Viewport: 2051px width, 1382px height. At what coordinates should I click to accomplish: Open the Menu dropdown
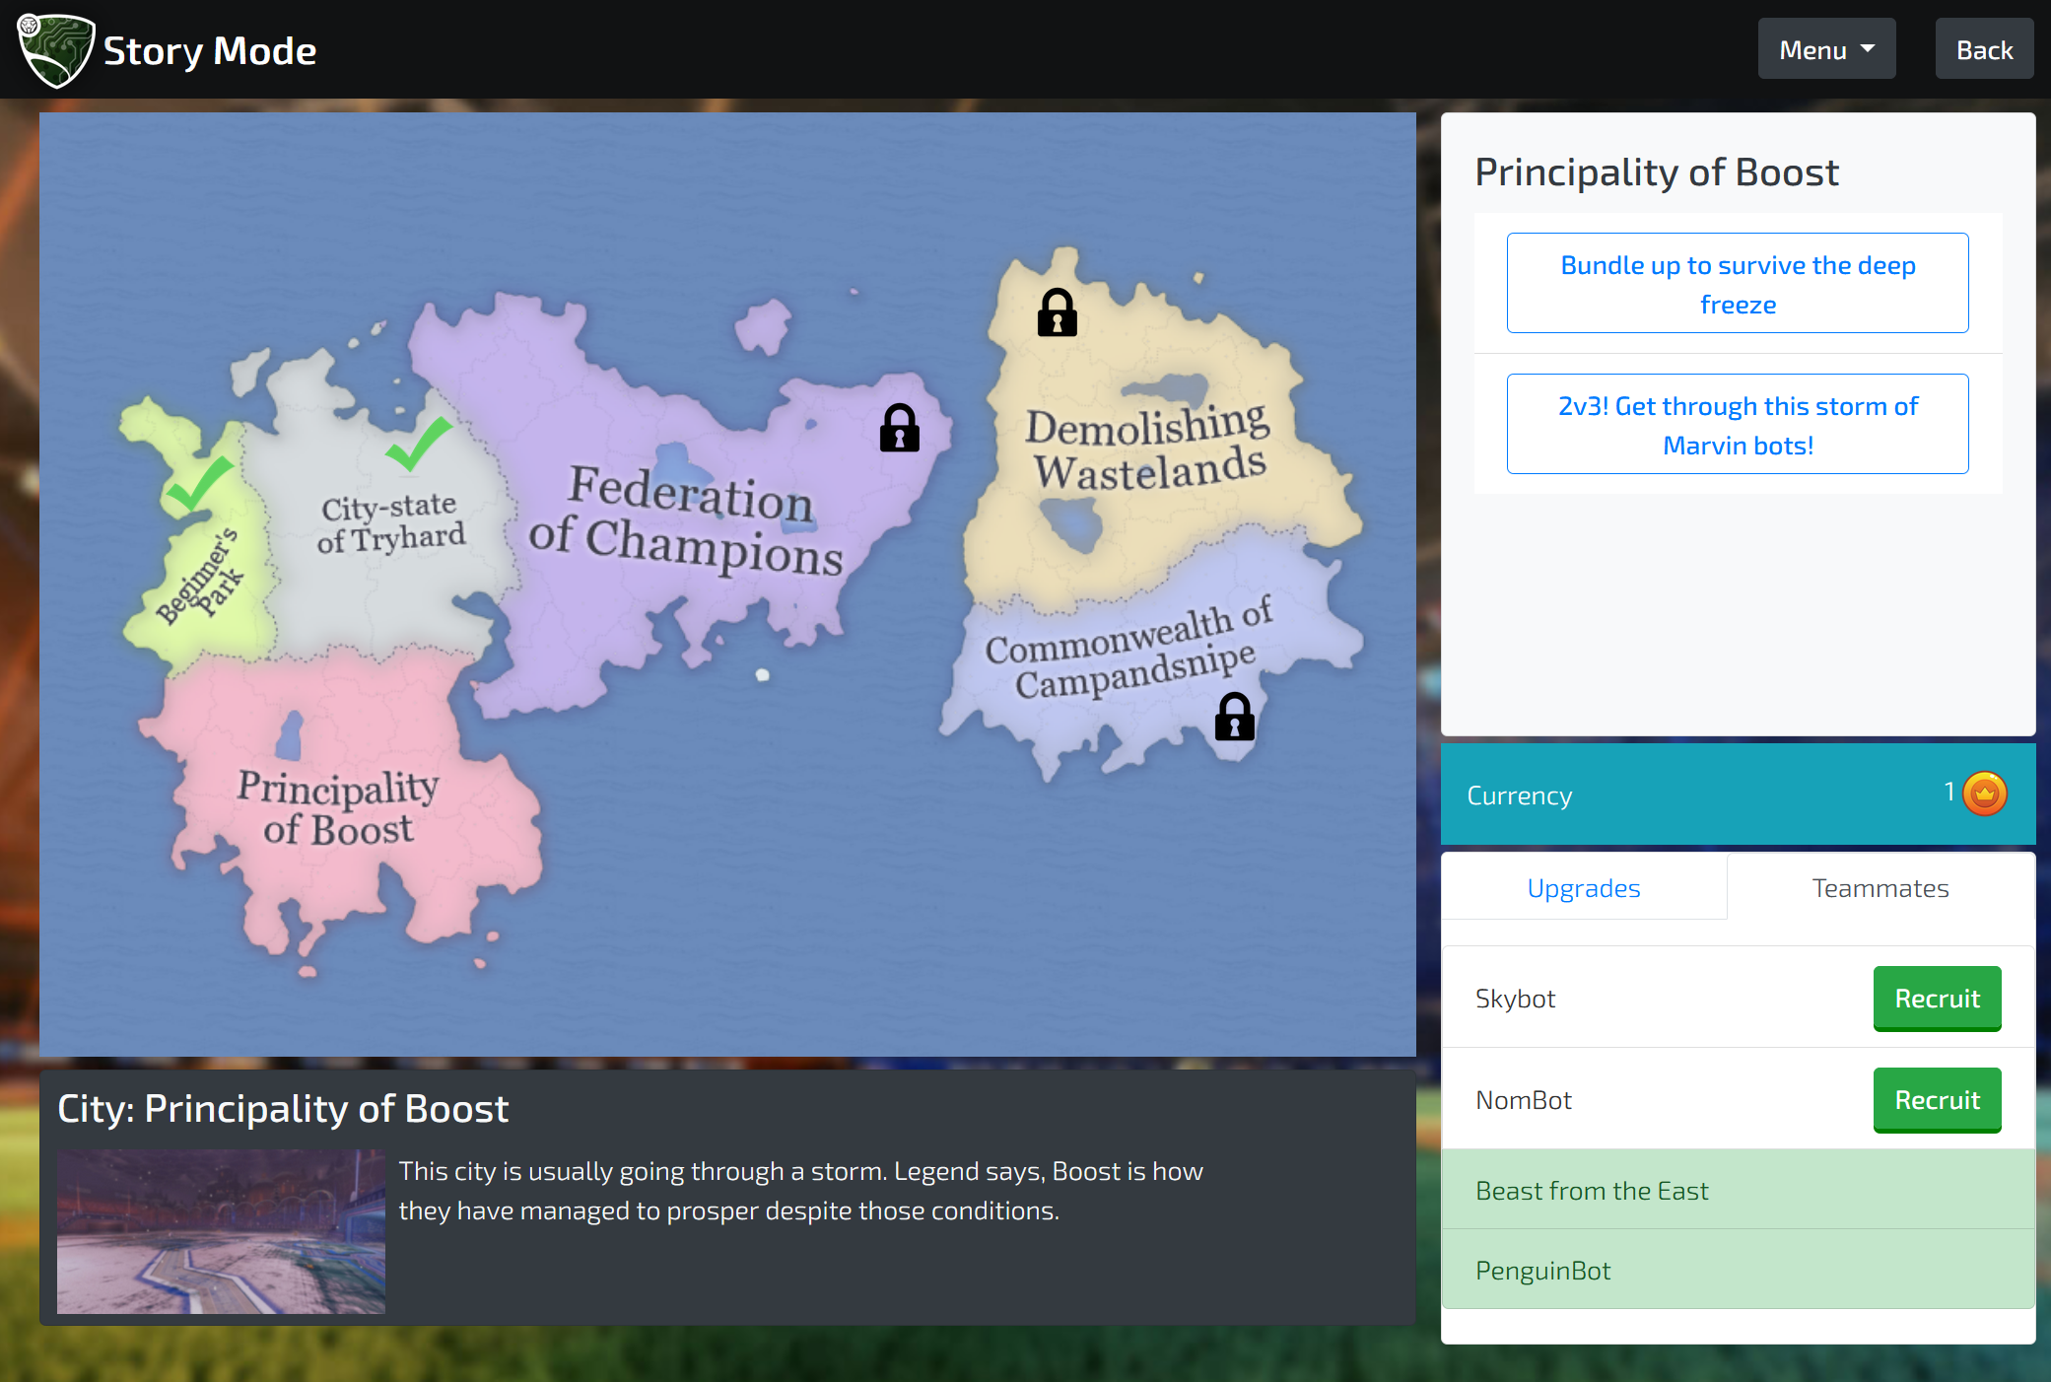click(1825, 49)
